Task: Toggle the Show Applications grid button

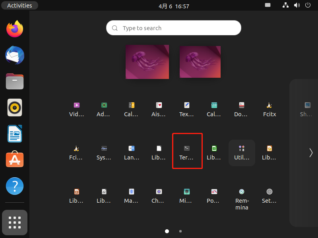Action: [x=15, y=223]
